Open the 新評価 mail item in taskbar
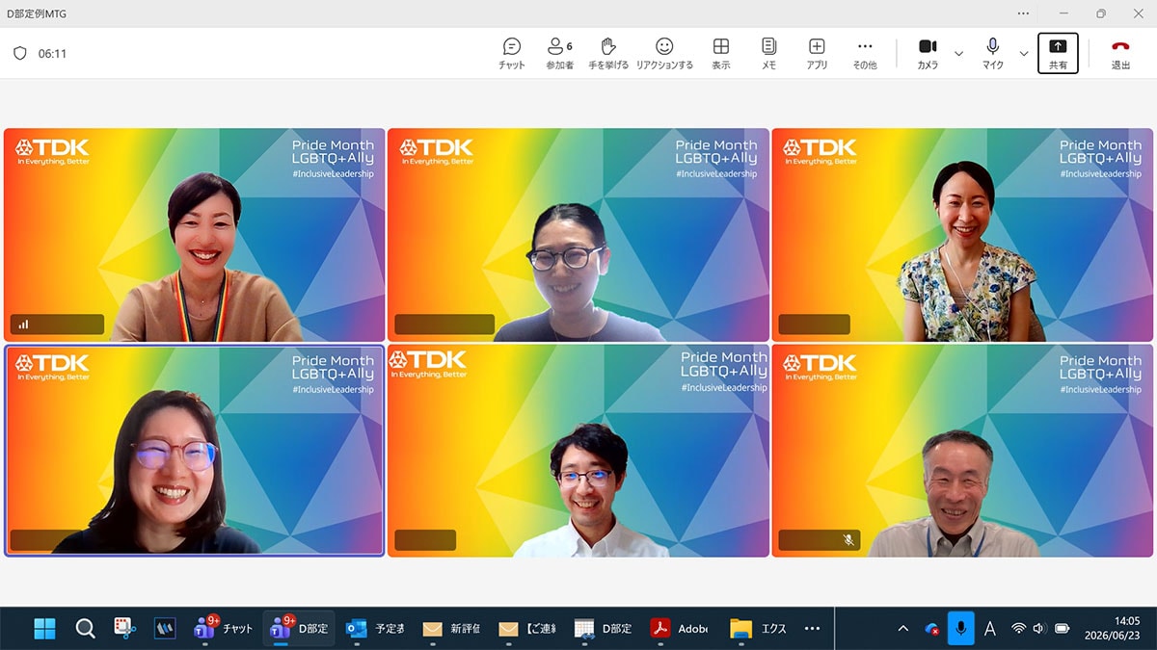1157x650 pixels. (451, 629)
